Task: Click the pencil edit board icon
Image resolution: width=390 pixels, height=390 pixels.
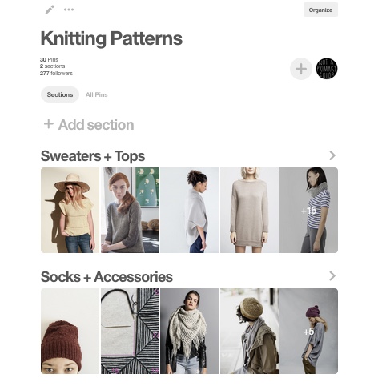Action: [x=50, y=10]
